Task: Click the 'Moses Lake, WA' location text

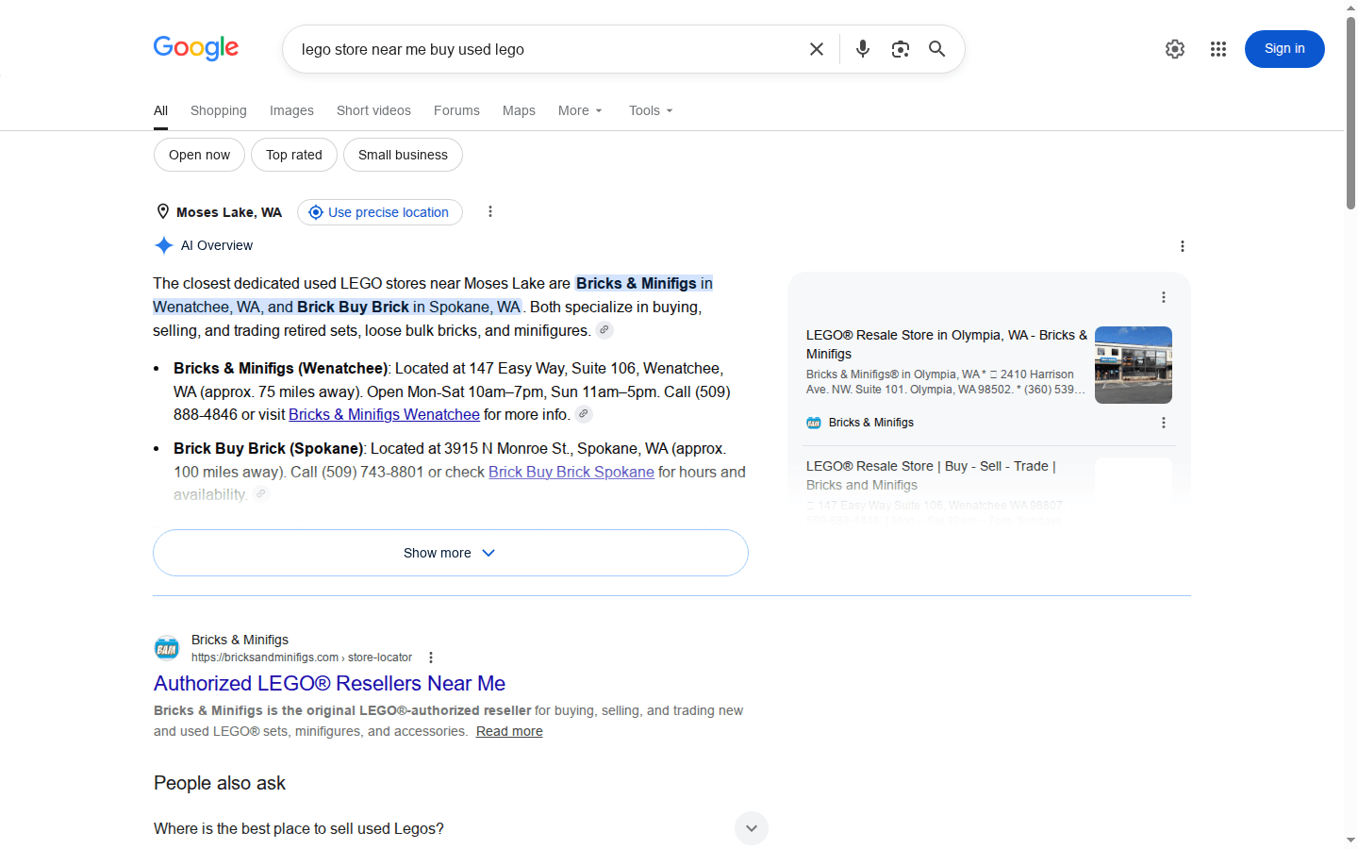Action: [229, 212]
